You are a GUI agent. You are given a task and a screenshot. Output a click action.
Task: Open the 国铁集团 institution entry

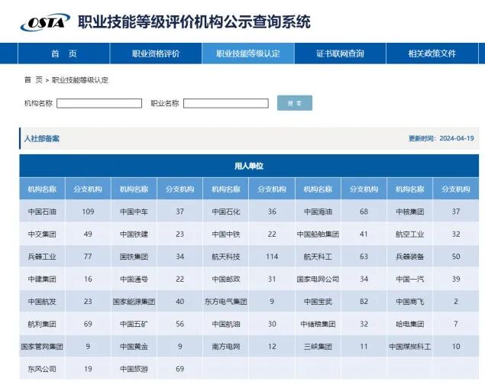point(134,257)
